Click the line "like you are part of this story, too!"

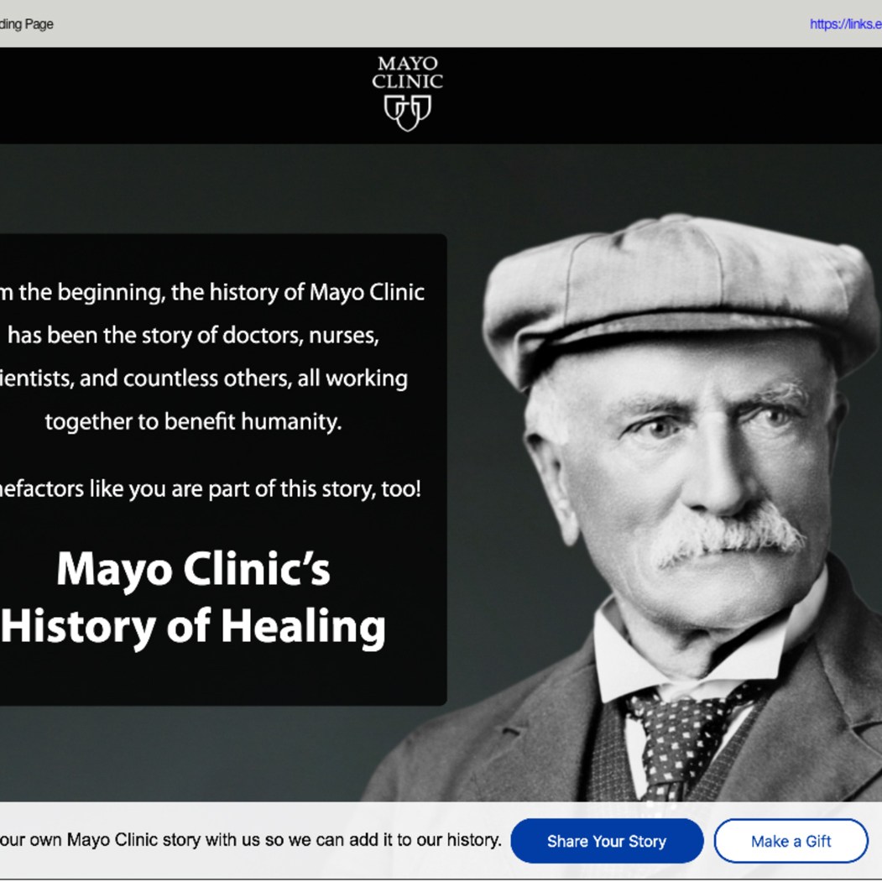point(210,488)
